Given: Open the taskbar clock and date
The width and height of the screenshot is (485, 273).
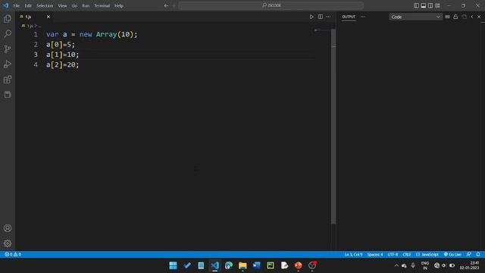Looking at the screenshot, I should point(470,265).
